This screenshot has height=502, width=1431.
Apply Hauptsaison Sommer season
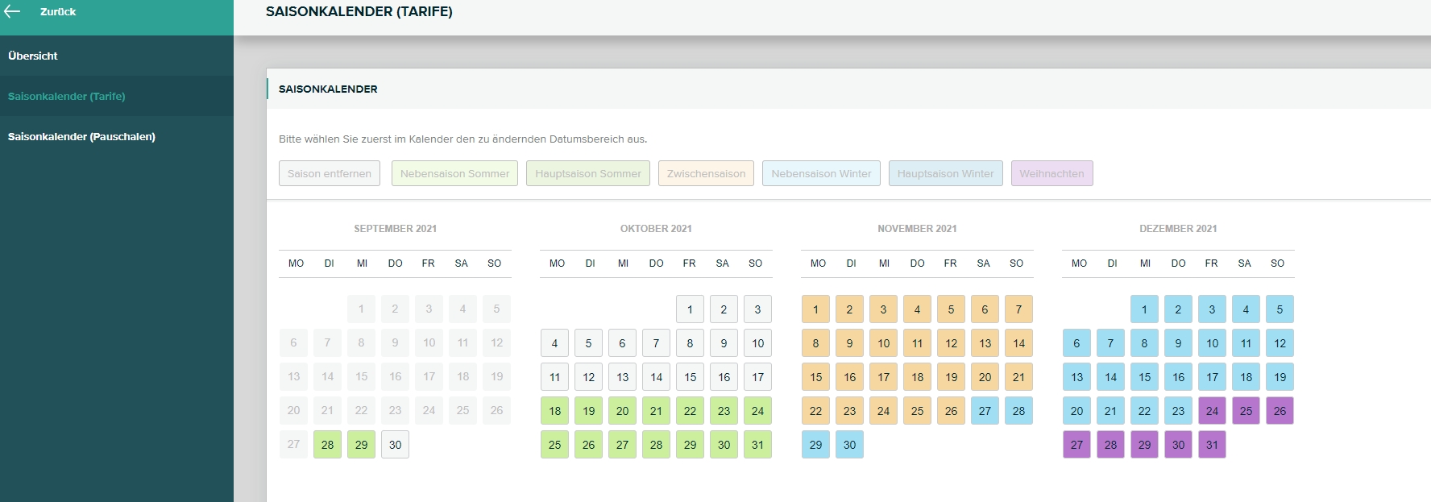pos(588,173)
